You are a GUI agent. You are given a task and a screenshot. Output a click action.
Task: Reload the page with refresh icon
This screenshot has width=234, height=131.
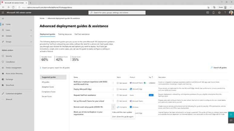tap(13, 7)
